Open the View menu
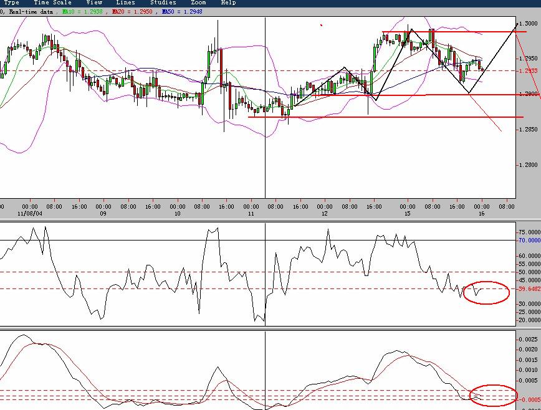Screen dimensions: 541x410 click(x=94, y=2)
